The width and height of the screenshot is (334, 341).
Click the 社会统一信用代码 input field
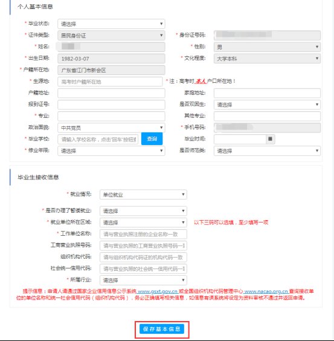143,268
